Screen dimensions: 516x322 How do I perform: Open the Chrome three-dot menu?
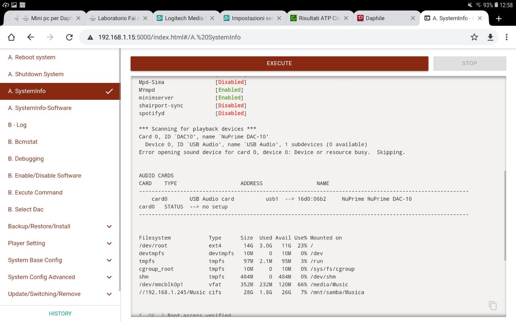506,37
